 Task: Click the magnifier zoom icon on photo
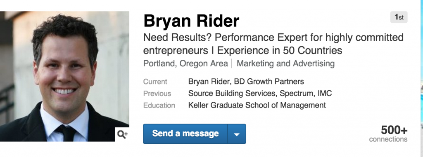coord(122,134)
